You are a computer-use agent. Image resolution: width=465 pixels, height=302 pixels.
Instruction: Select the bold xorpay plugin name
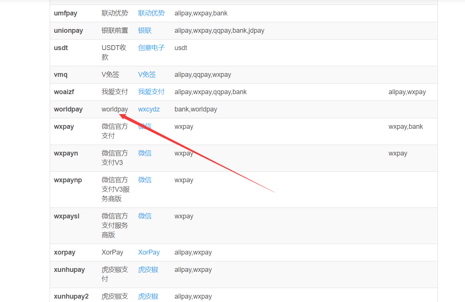pyautogui.click(x=64, y=252)
